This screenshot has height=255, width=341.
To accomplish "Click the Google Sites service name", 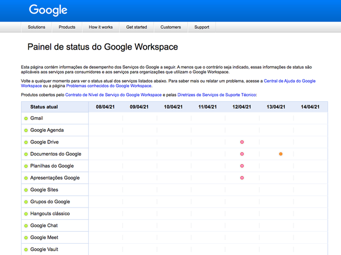I will [x=44, y=190].
